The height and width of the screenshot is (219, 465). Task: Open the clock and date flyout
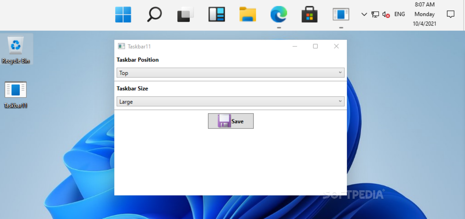(x=424, y=14)
